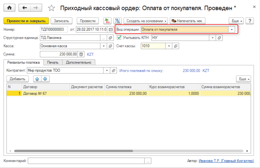Open the Дополнительно tab

(79, 62)
